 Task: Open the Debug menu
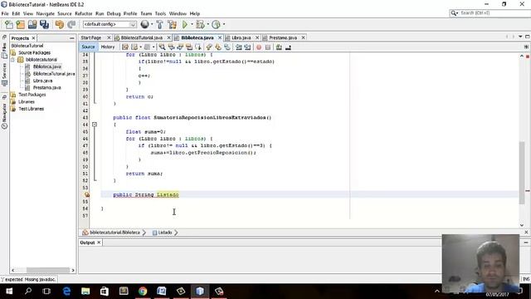114,13
